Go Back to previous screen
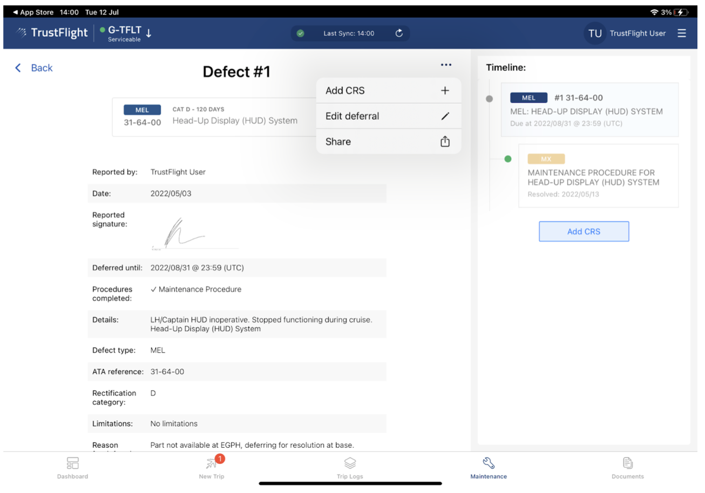 click(34, 68)
